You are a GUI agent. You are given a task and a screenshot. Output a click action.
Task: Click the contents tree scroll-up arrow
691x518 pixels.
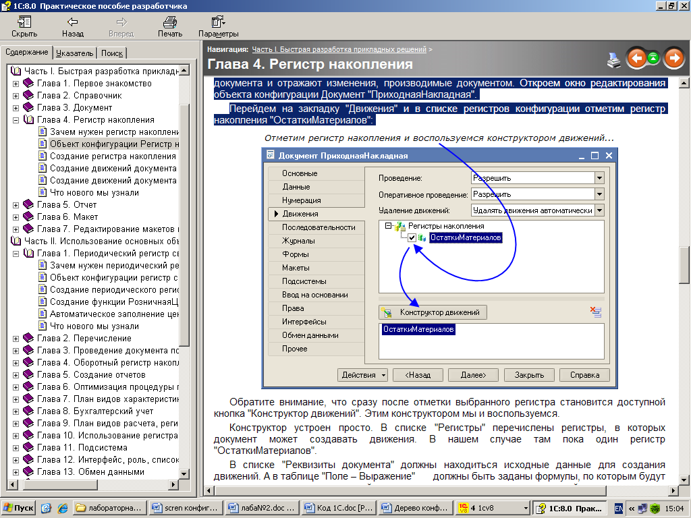(x=184, y=70)
